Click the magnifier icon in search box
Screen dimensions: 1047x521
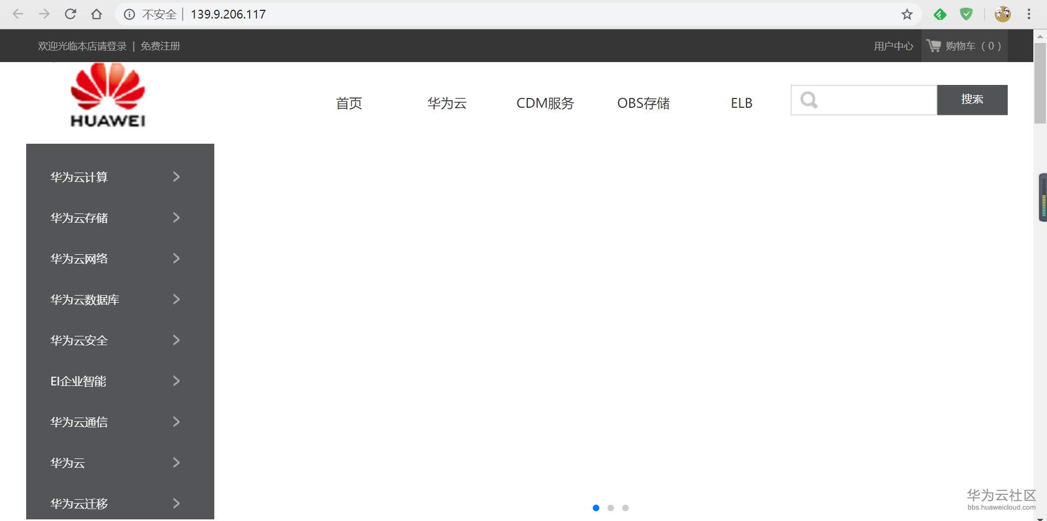pos(809,100)
